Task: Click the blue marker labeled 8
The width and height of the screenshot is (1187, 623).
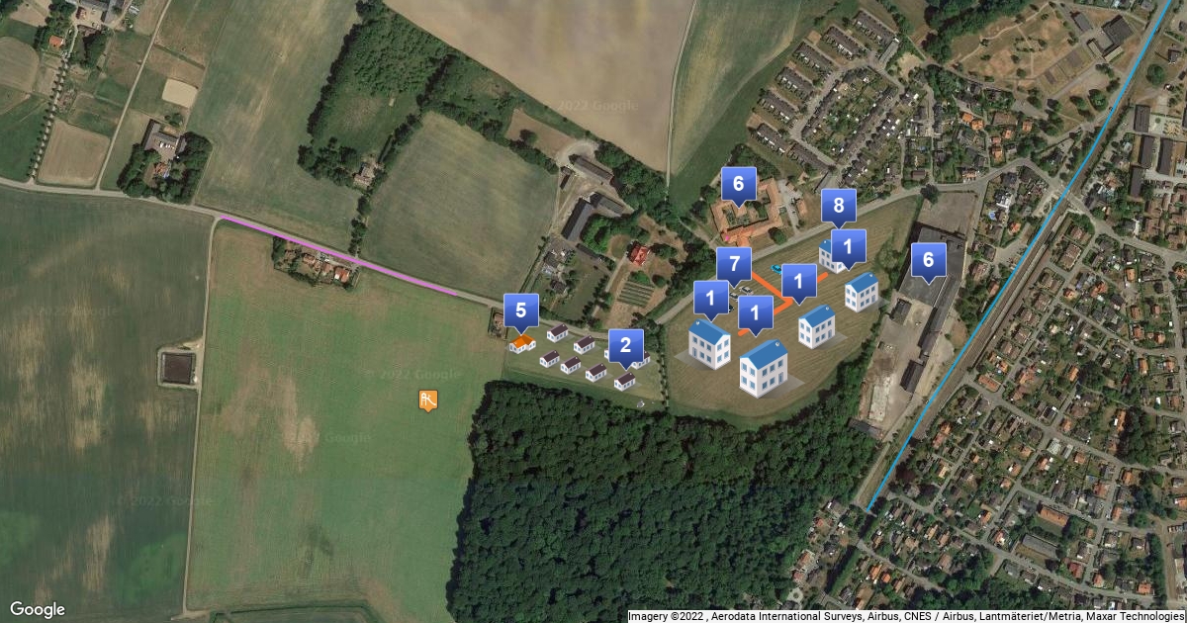Action: tap(839, 206)
